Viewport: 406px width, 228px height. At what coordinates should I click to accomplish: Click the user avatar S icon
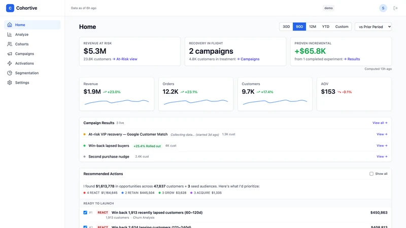click(x=383, y=8)
